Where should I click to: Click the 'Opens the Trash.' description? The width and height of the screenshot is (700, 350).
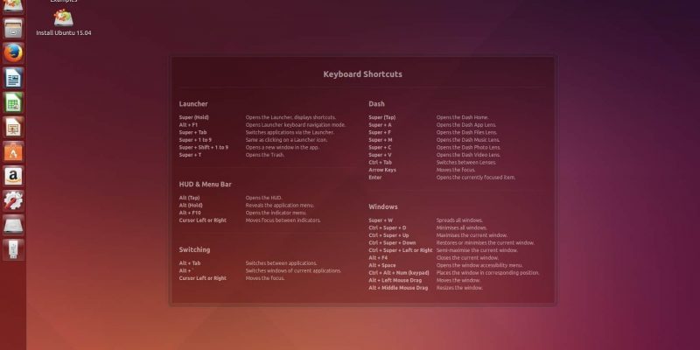point(265,155)
